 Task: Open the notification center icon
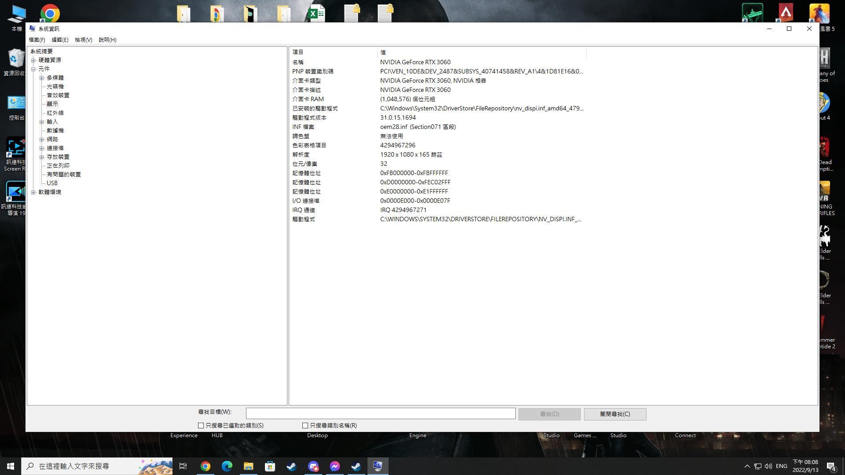pyautogui.click(x=831, y=466)
